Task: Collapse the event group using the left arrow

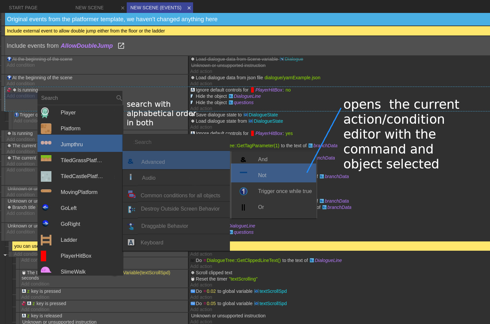Action: (5, 254)
